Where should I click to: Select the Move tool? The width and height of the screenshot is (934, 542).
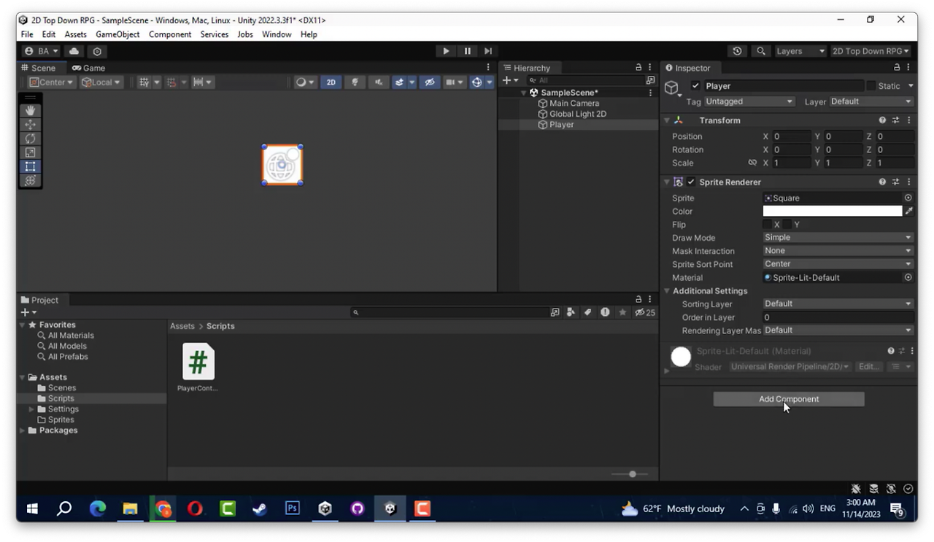(x=30, y=125)
